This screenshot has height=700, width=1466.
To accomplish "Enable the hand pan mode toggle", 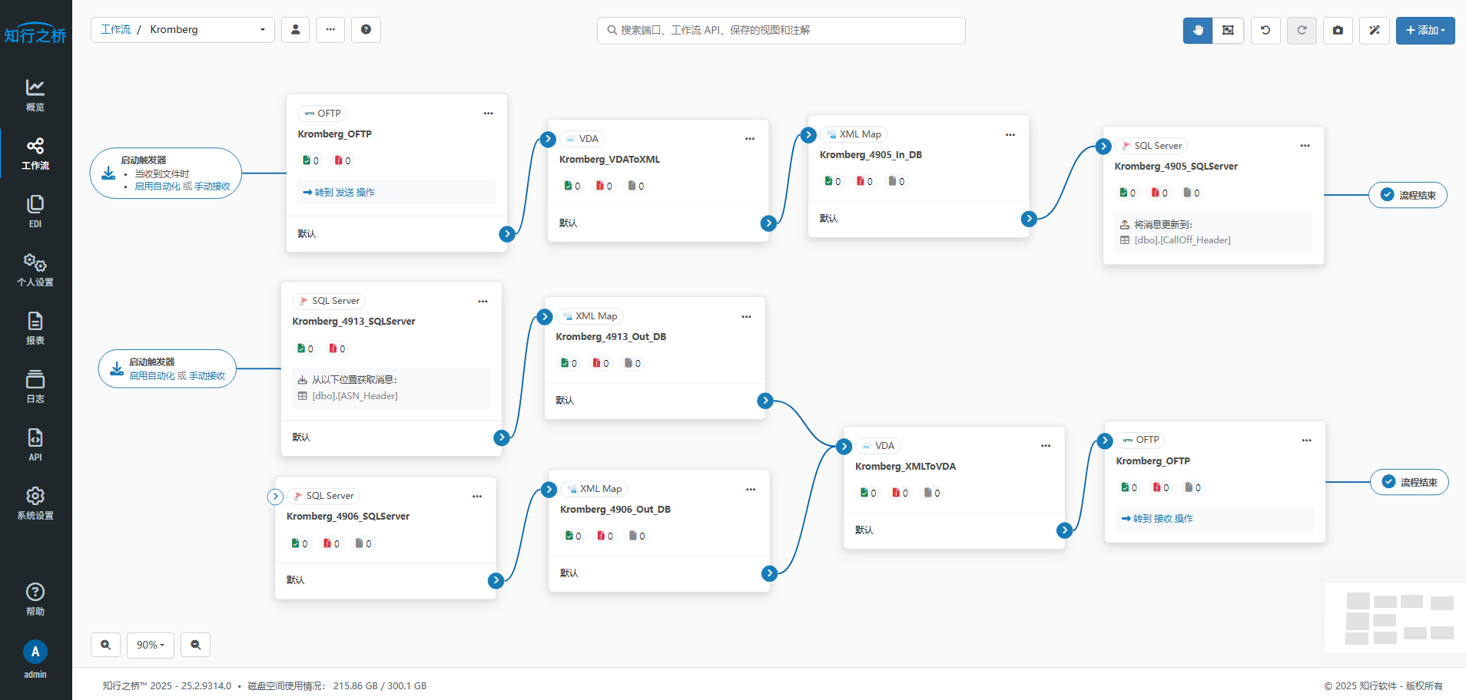I will pyautogui.click(x=1198, y=31).
